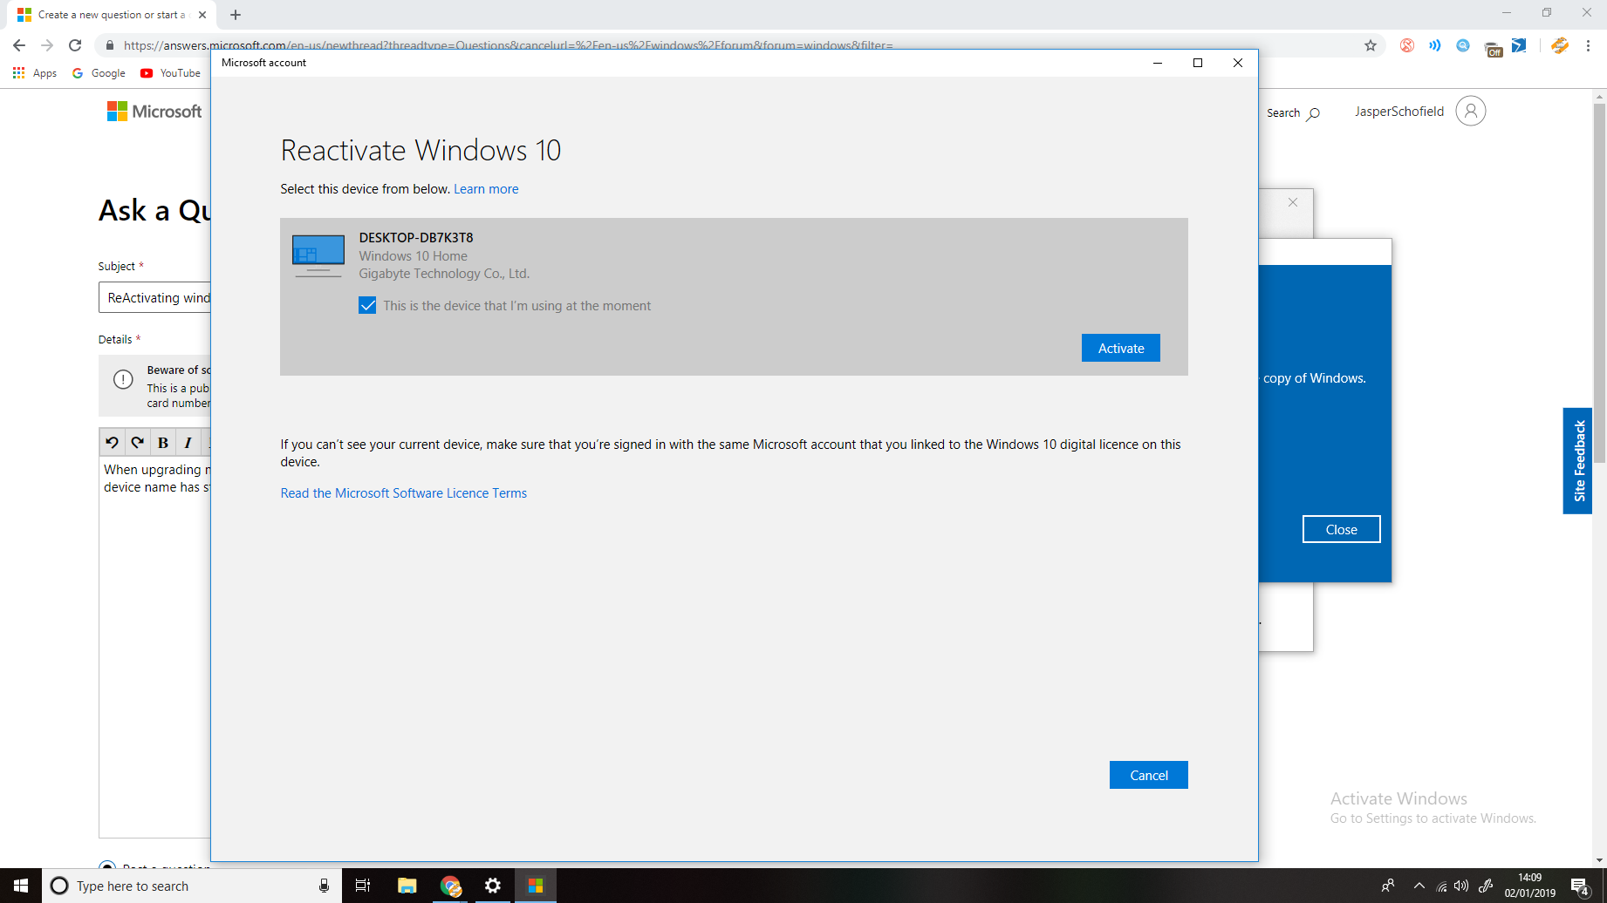The height and width of the screenshot is (903, 1607).
Task: Toggle 'This is the device I'm using' checkbox
Action: pyautogui.click(x=367, y=305)
